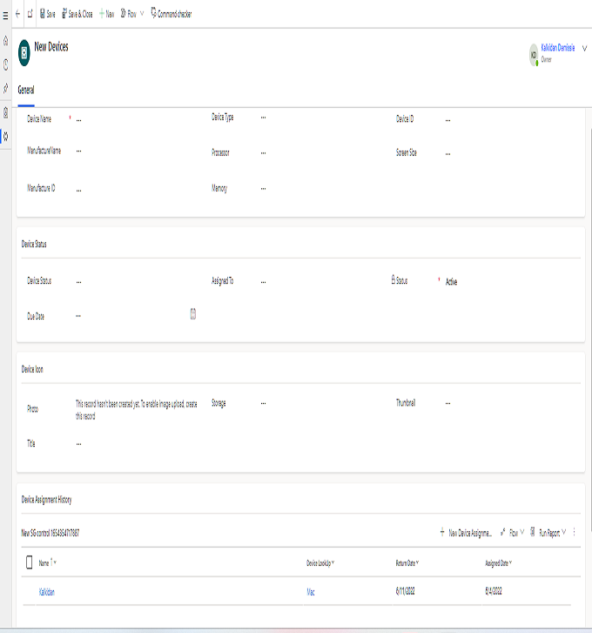Screen dimensions: 592x633
Task: Open the Assigned Date column menu
Action: tap(498, 563)
